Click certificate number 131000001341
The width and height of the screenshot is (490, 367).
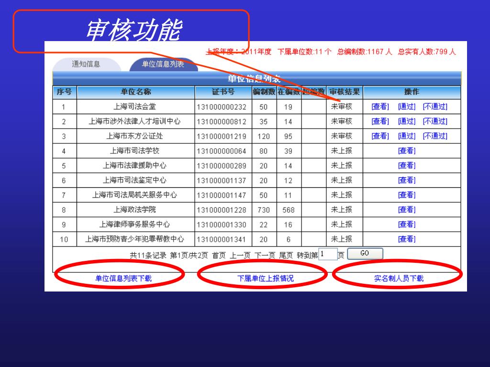(222, 239)
